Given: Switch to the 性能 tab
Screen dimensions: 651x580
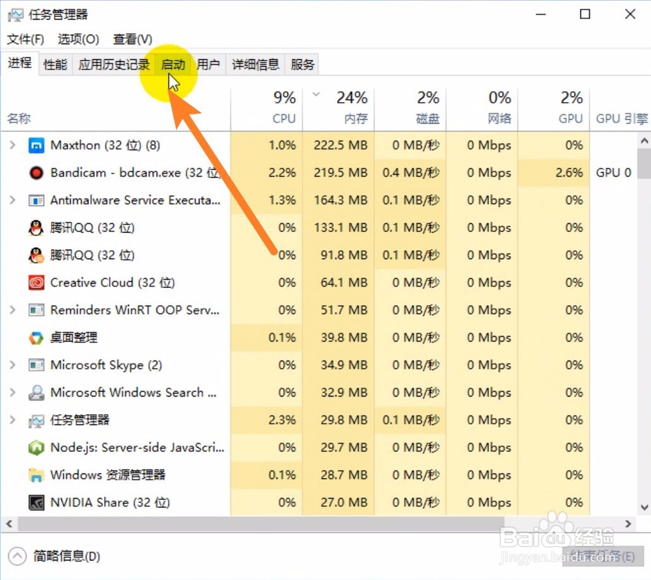Looking at the screenshot, I should (x=55, y=64).
